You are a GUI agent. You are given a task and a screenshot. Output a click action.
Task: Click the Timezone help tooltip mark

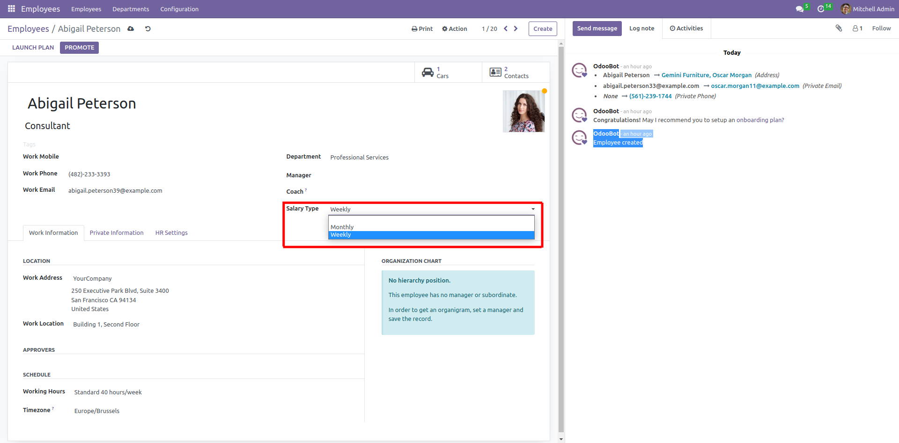53,408
